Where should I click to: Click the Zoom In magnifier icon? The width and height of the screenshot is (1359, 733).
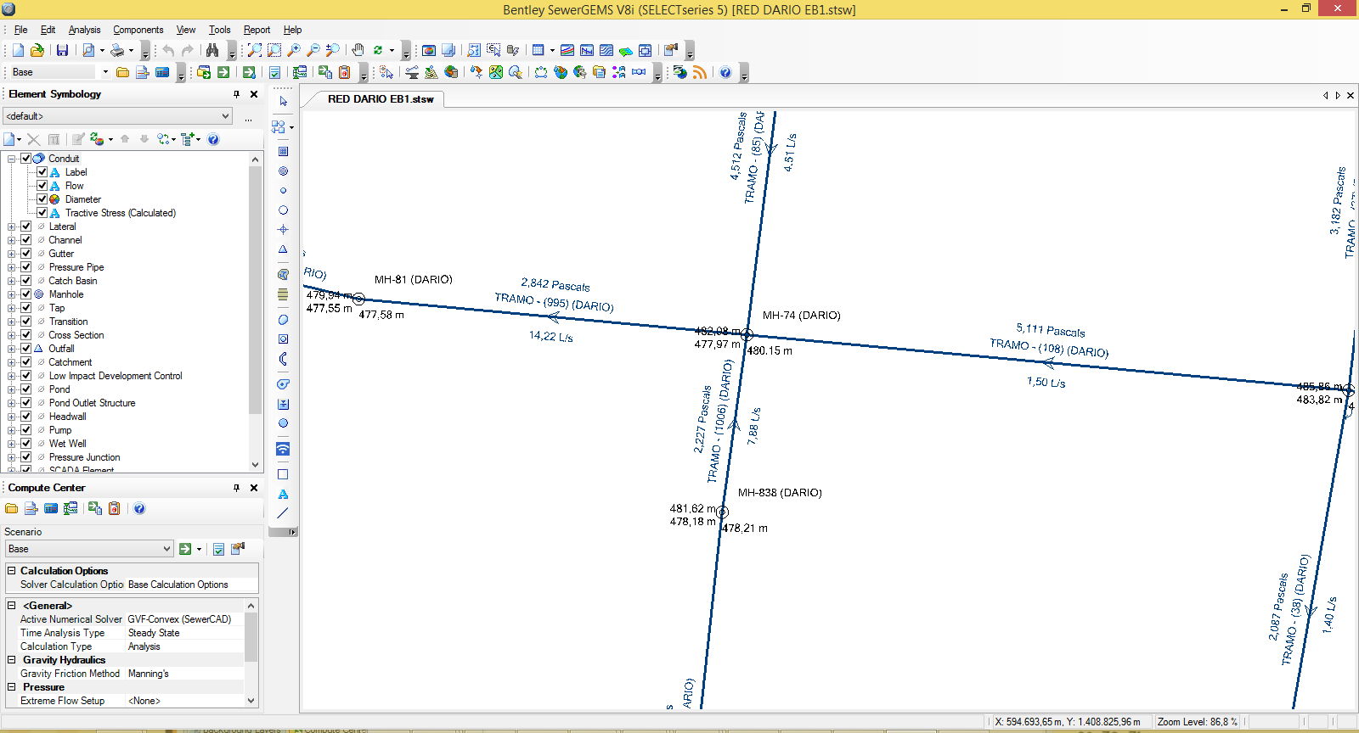[x=294, y=51]
